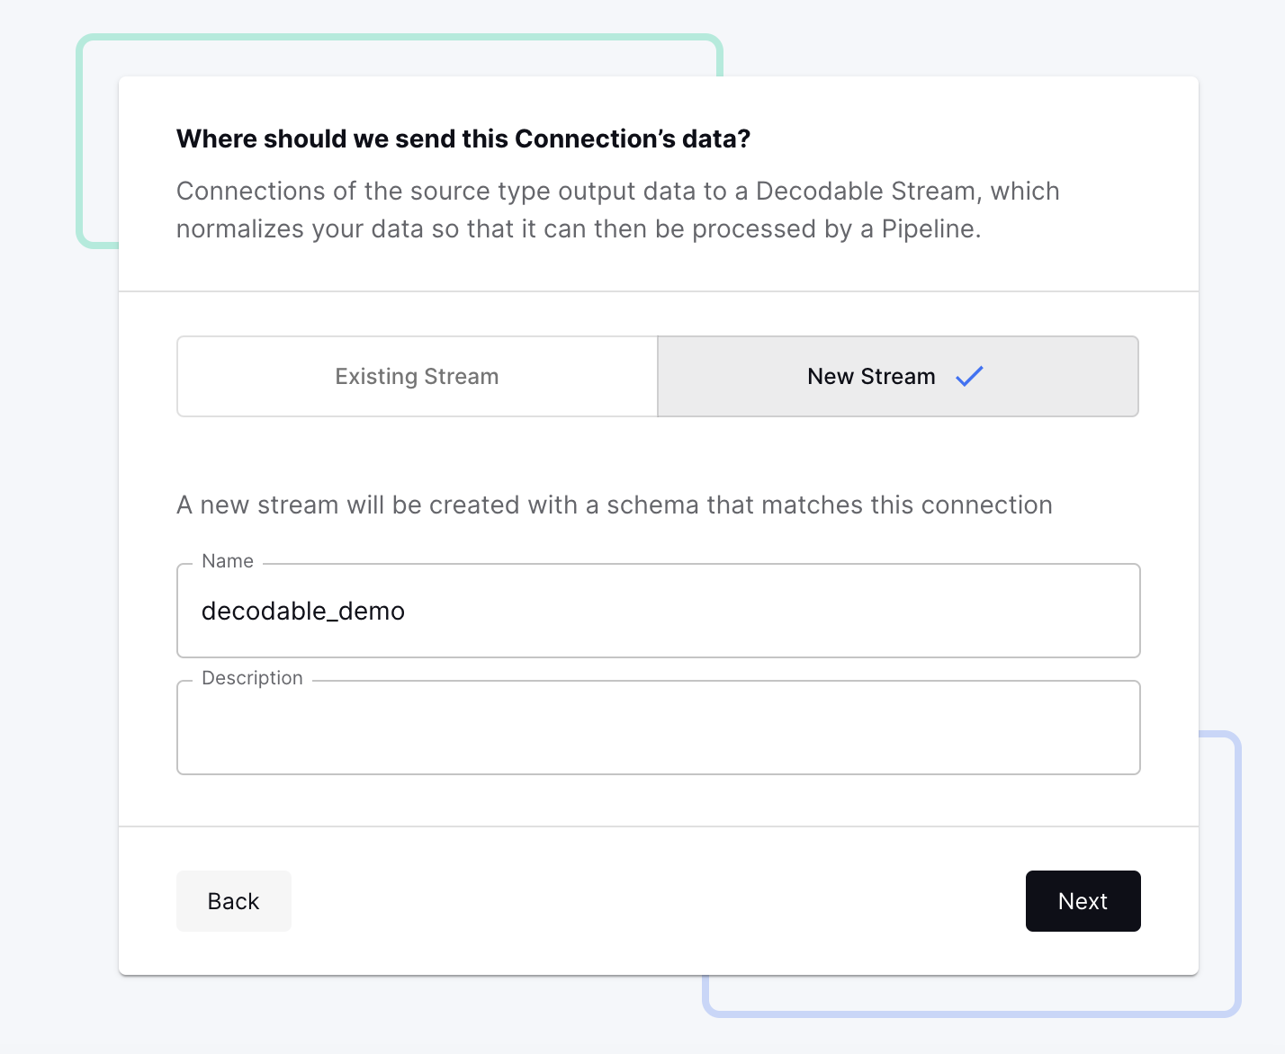Click the 'Where should we send' heading
Image resolution: width=1285 pixels, height=1054 pixels.
463,139
